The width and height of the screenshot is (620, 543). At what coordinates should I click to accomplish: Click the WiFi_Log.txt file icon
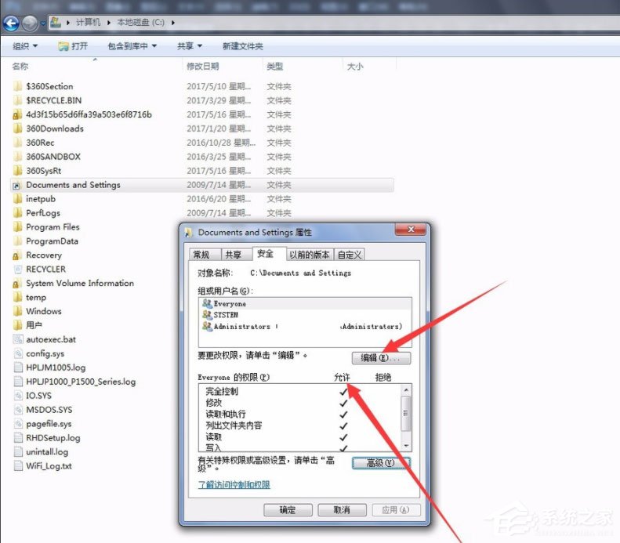tap(17, 466)
